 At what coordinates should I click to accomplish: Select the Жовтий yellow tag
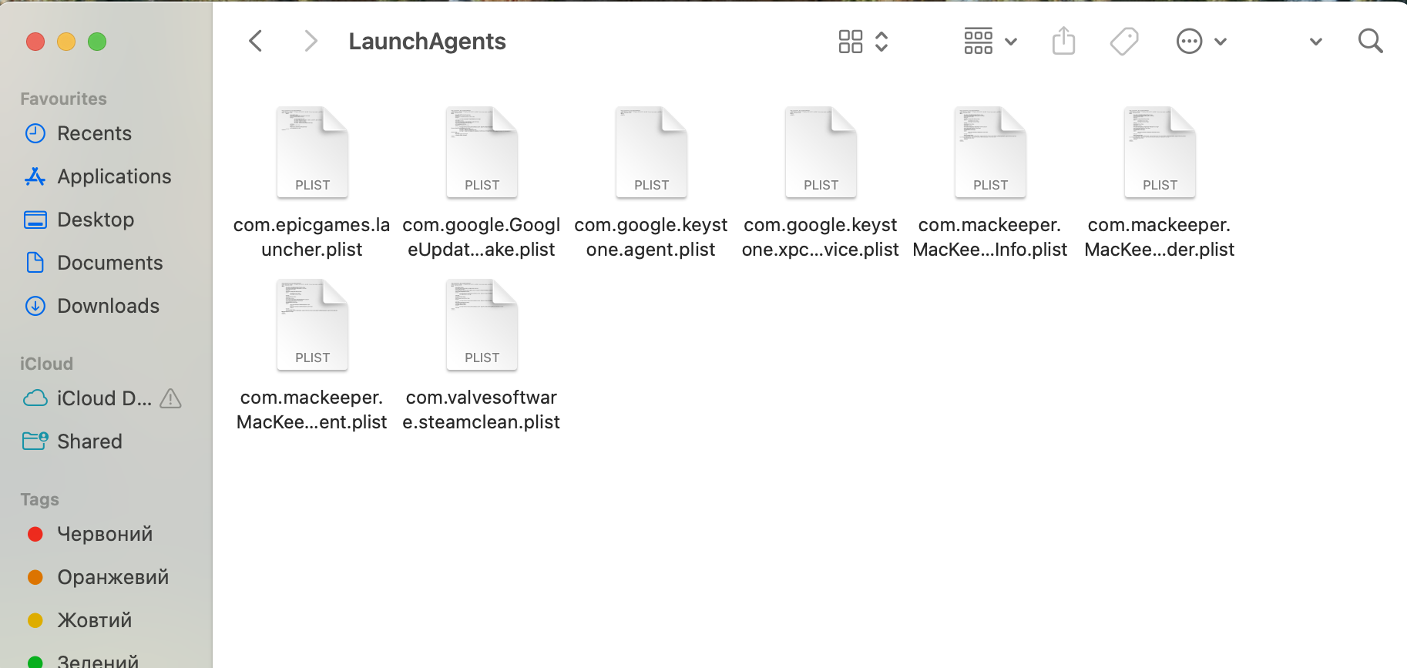79,620
